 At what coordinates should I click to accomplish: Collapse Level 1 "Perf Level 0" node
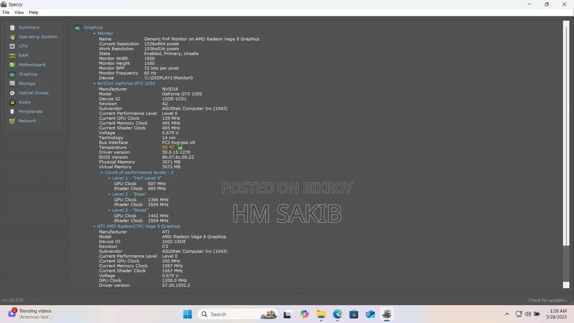pos(109,178)
